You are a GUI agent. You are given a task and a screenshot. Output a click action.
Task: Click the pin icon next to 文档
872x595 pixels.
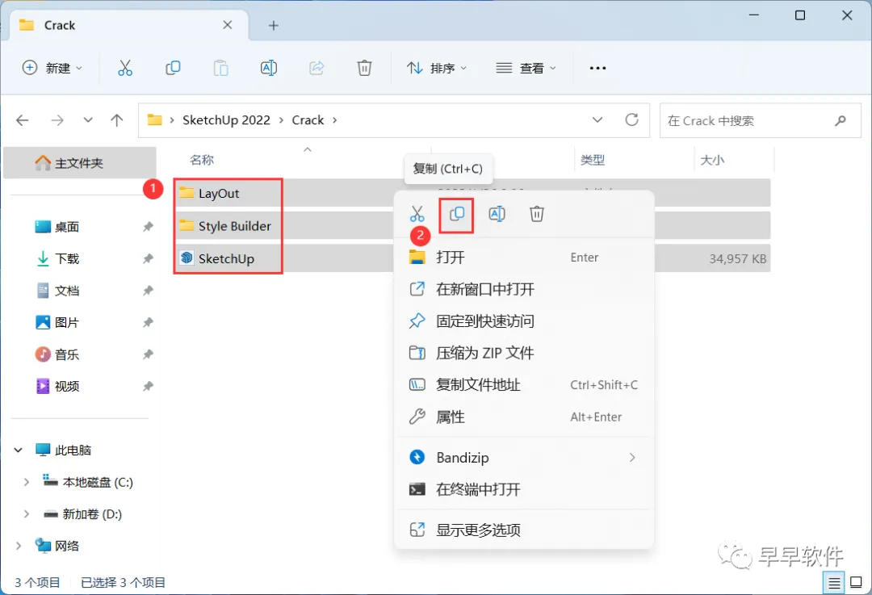pos(148,291)
